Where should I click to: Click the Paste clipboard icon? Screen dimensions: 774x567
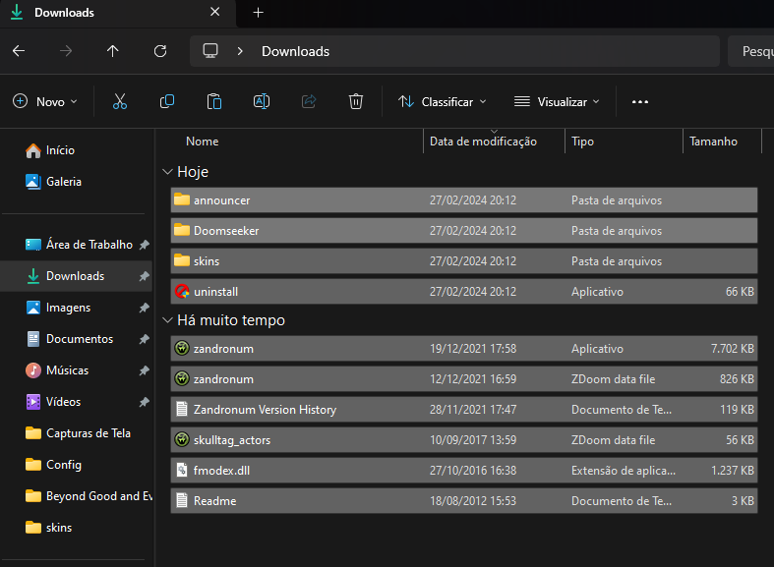point(214,101)
